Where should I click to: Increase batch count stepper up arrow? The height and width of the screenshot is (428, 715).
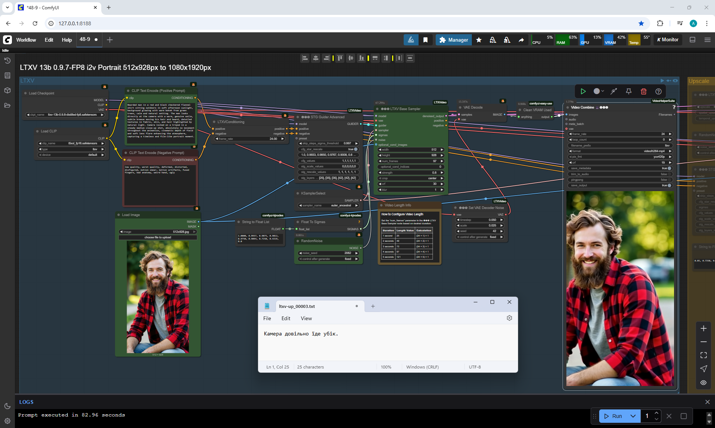(x=657, y=413)
